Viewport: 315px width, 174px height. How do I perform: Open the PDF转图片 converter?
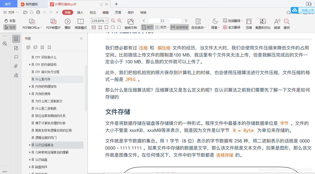54,24
